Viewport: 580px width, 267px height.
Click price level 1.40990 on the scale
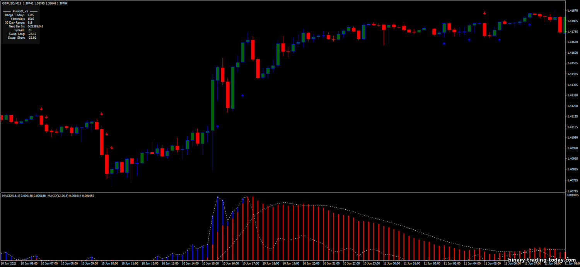pyautogui.click(x=572, y=148)
